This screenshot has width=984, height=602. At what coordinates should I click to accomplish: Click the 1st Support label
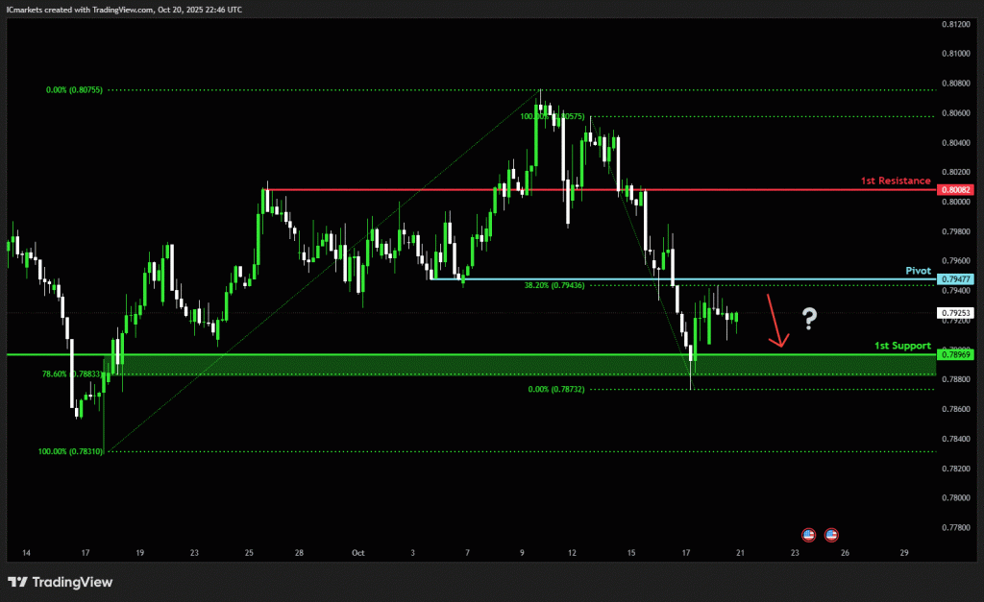click(x=903, y=345)
